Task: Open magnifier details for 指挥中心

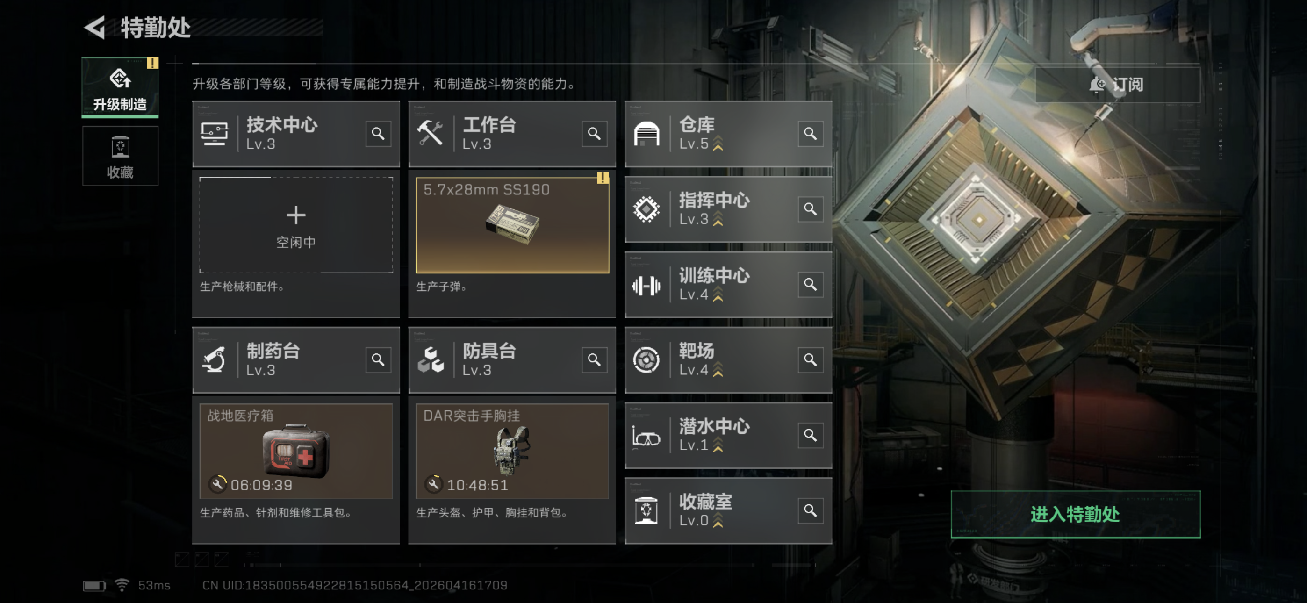Action: [810, 209]
